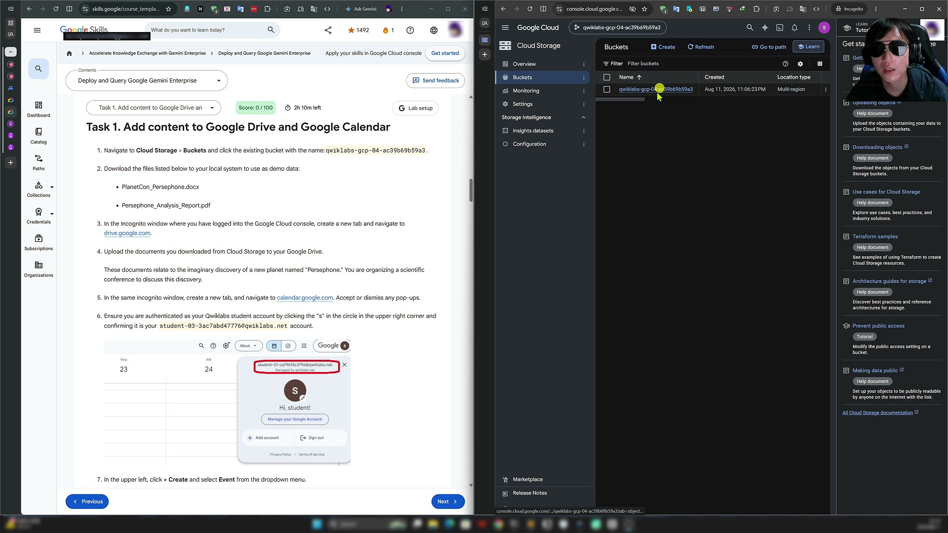Open the three-dot actions menu for bucket row
Viewport: 948px width, 533px height.
click(826, 89)
